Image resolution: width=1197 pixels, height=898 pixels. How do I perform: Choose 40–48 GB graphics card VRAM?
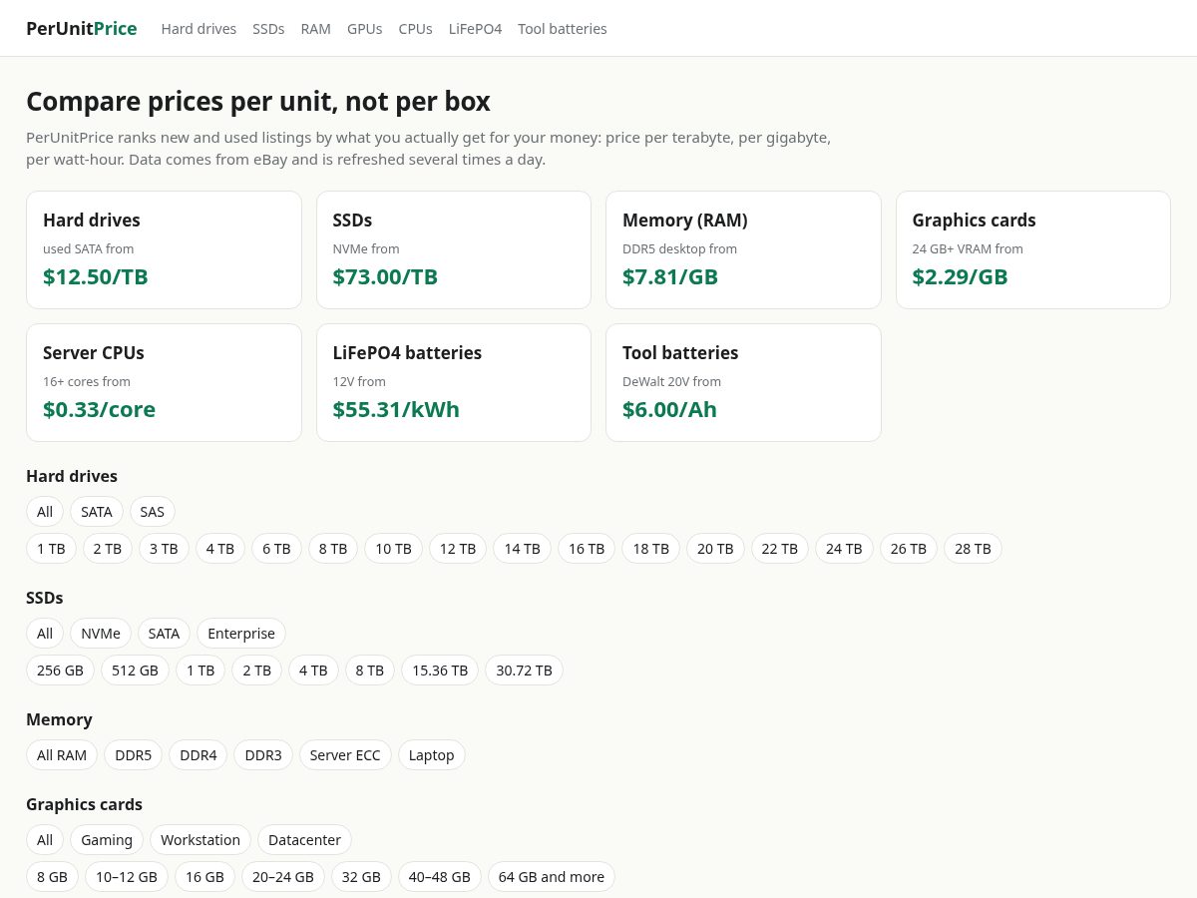pyautogui.click(x=440, y=877)
